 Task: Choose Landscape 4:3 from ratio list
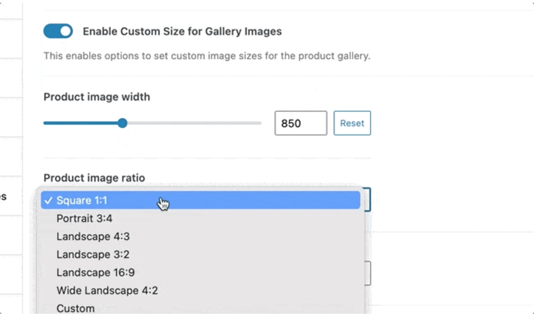coord(93,236)
